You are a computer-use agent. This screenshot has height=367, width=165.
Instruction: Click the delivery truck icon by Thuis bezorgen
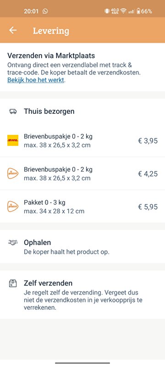13,111
